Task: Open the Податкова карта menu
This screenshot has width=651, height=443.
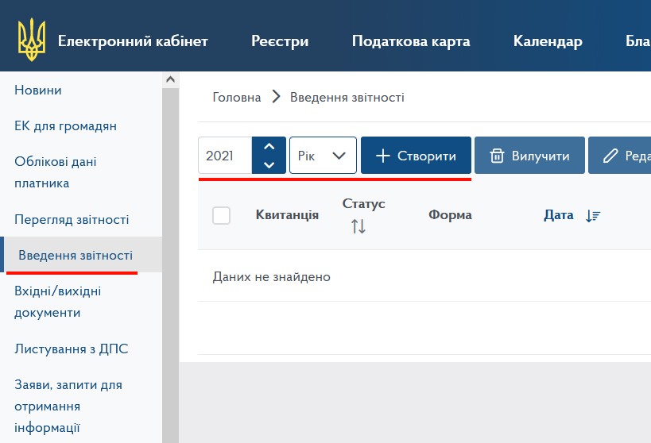Action: 411,41
